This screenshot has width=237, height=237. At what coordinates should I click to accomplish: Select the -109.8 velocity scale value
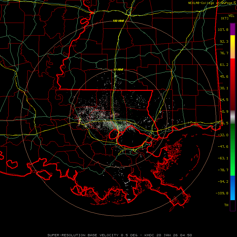click(x=222, y=193)
